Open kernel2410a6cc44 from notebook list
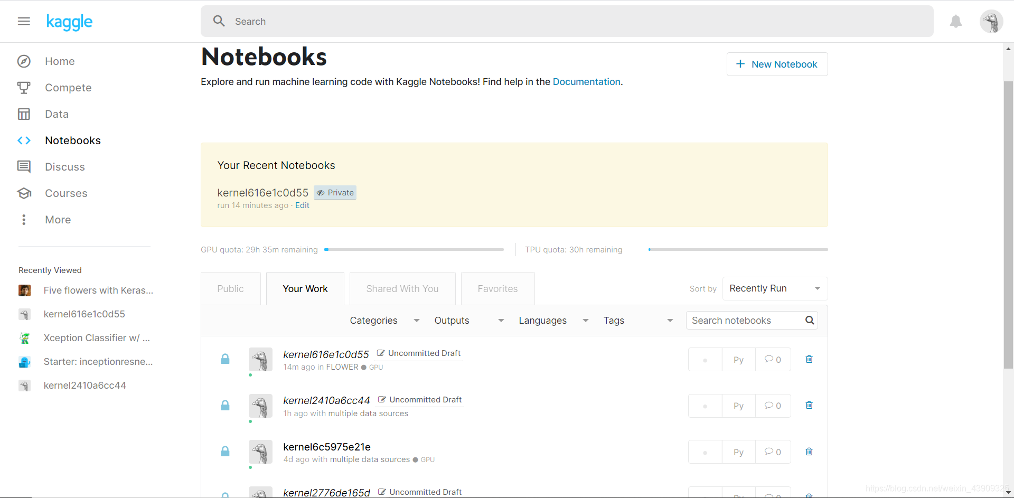This screenshot has width=1014, height=498. (x=326, y=400)
